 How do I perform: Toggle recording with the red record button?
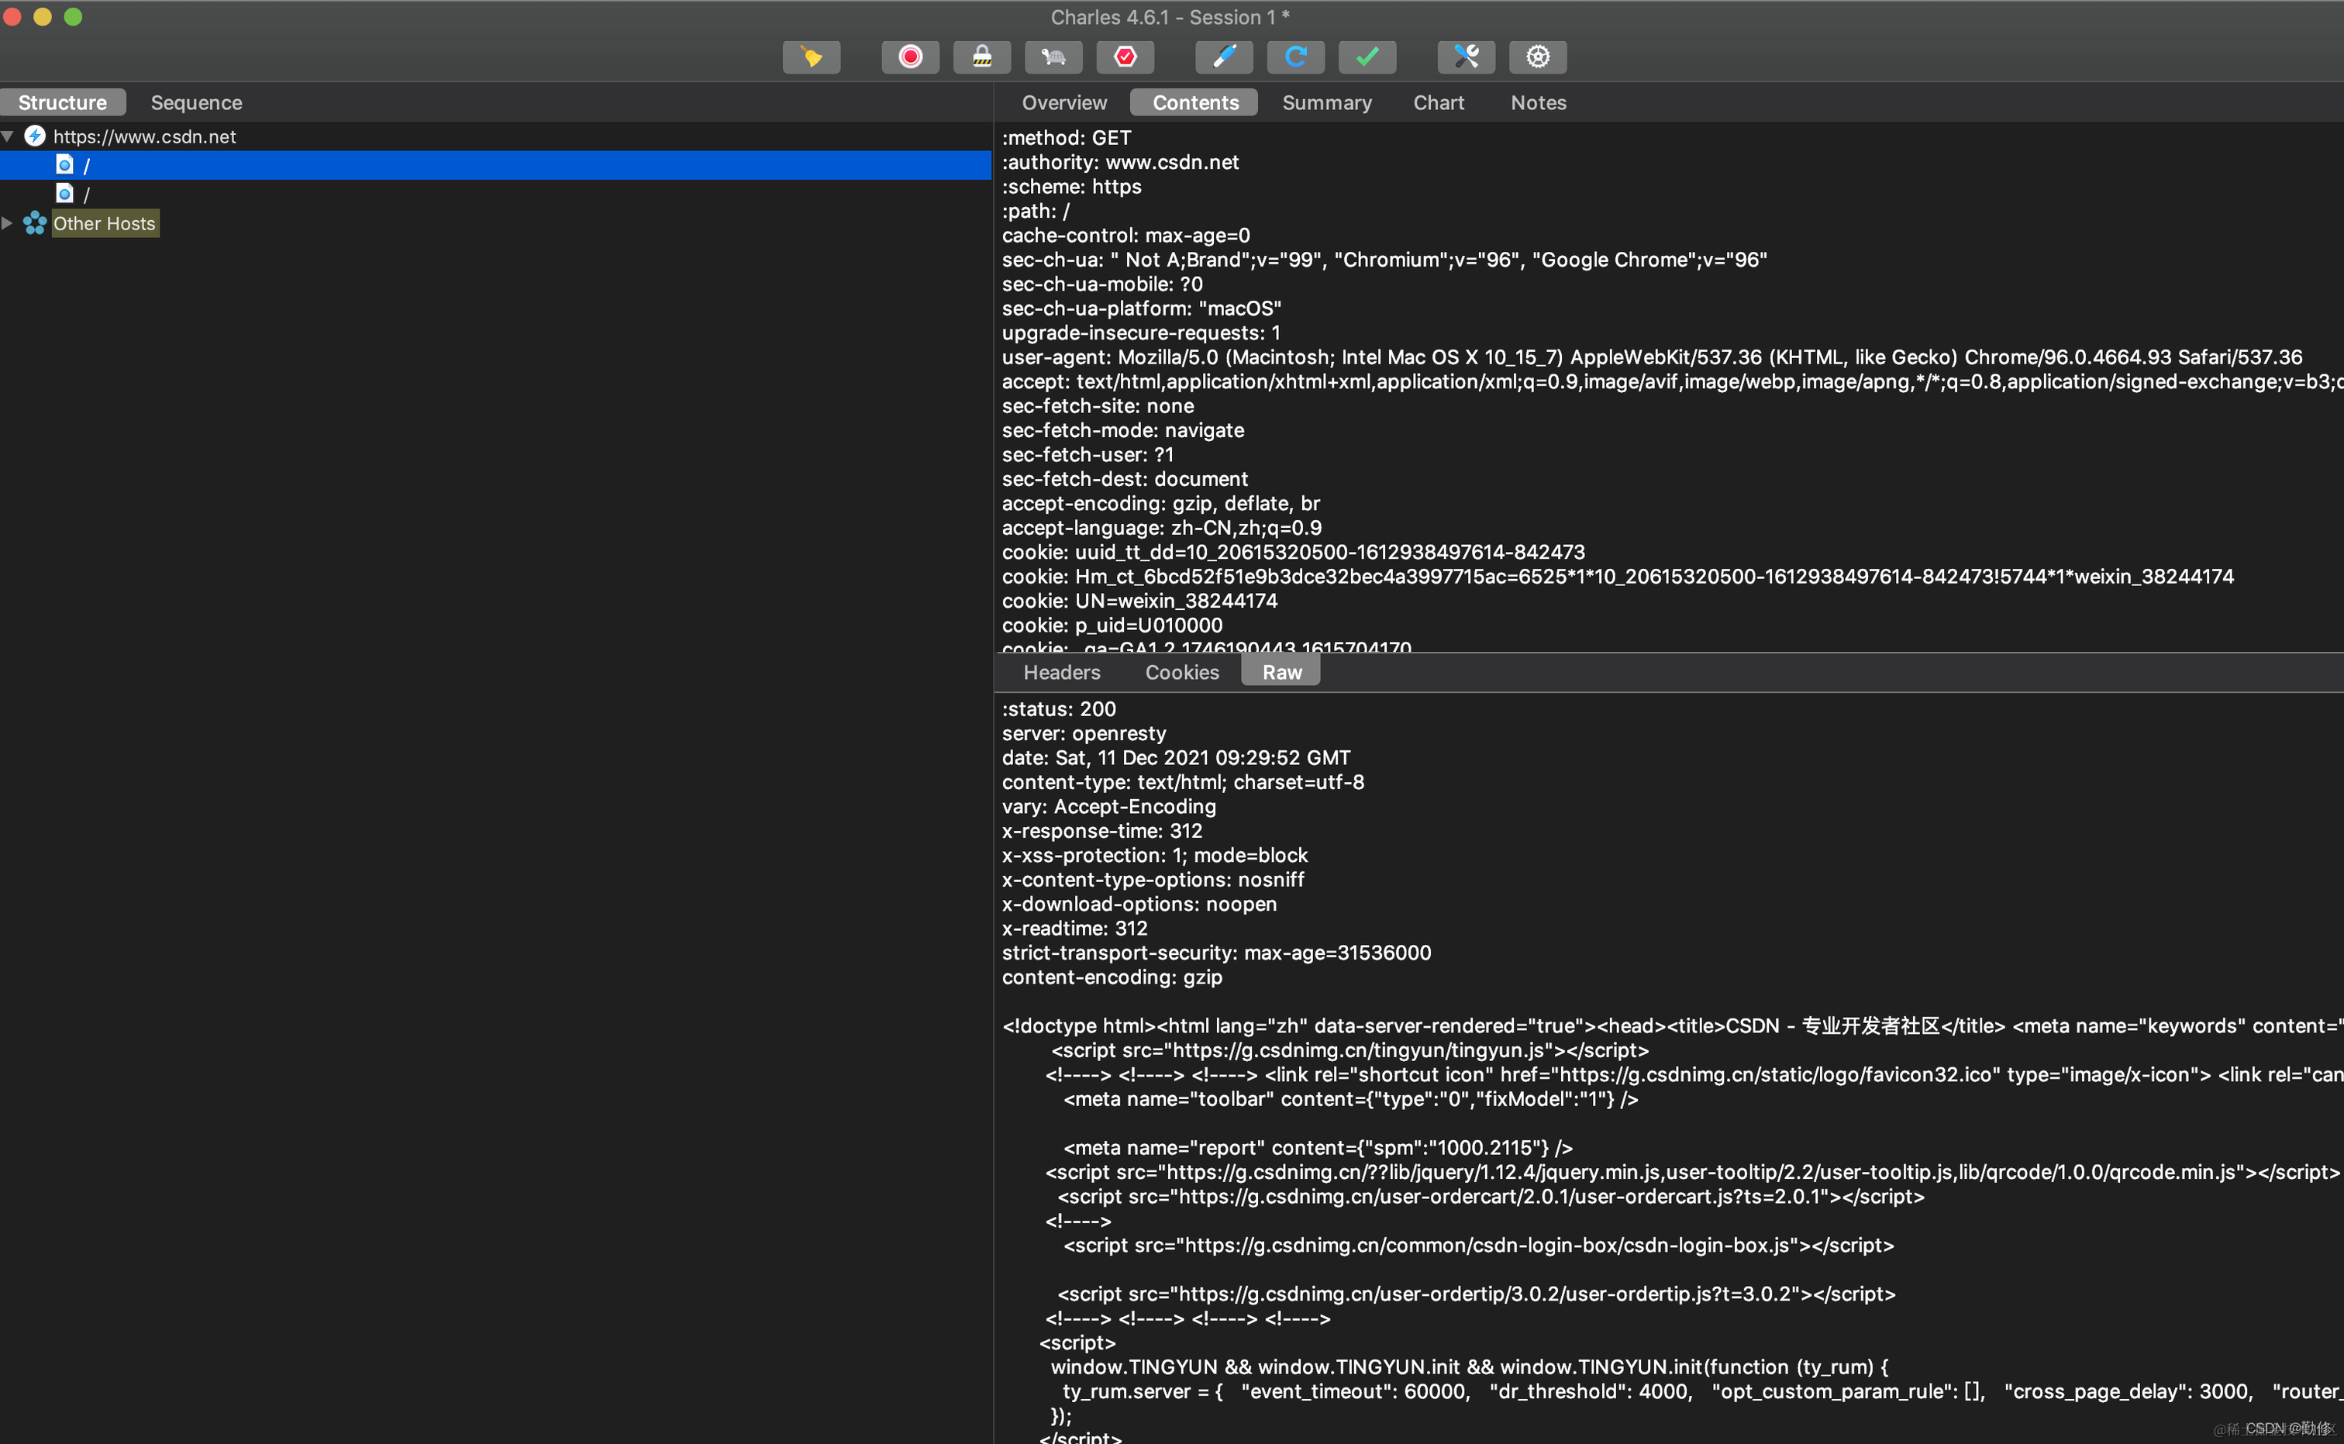click(x=910, y=57)
